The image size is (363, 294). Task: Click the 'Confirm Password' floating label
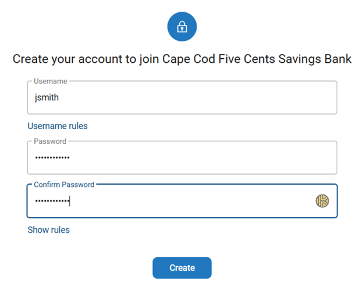[x=64, y=185]
